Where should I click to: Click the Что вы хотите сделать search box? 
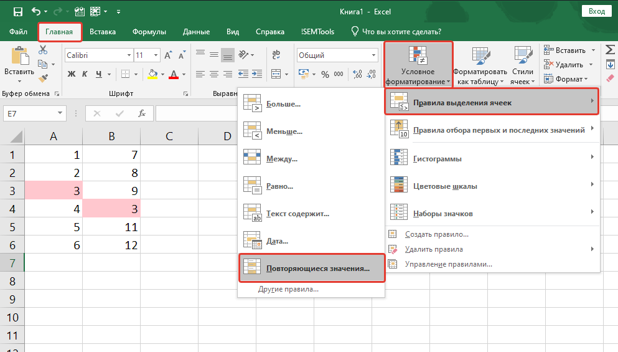point(396,32)
